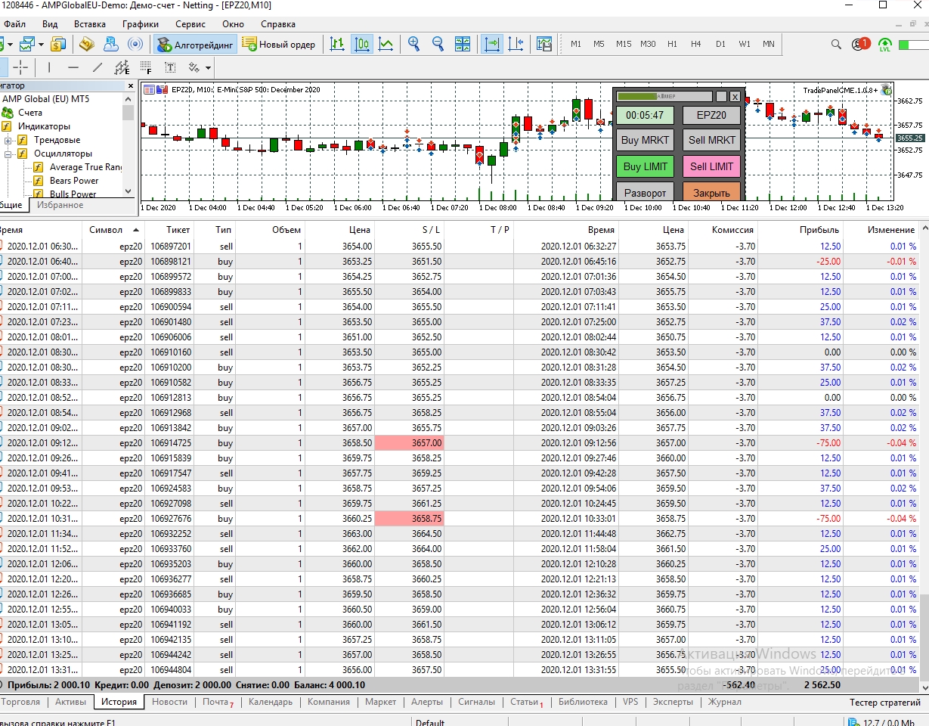Toggle the Algo Trading (Алготрейдинг) button
This screenshot has width=929, height=726.
197,45
